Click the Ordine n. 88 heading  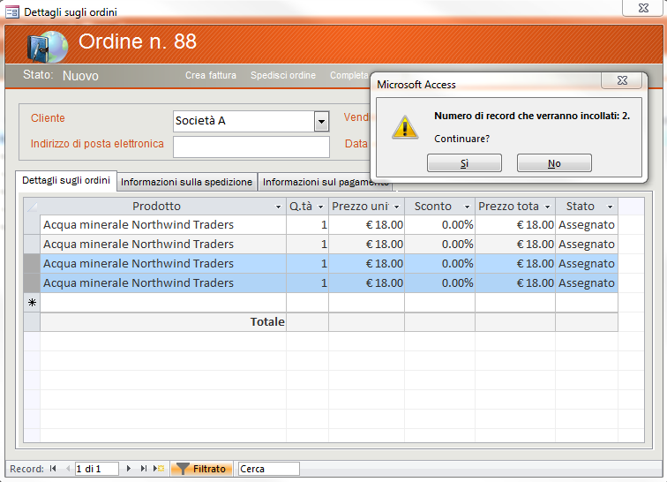pyautogui.click(x=138, y=41)
